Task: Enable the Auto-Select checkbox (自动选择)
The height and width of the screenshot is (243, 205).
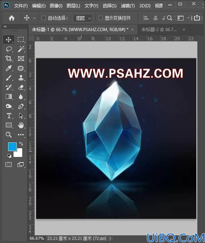Action: [x=43, y=18]
